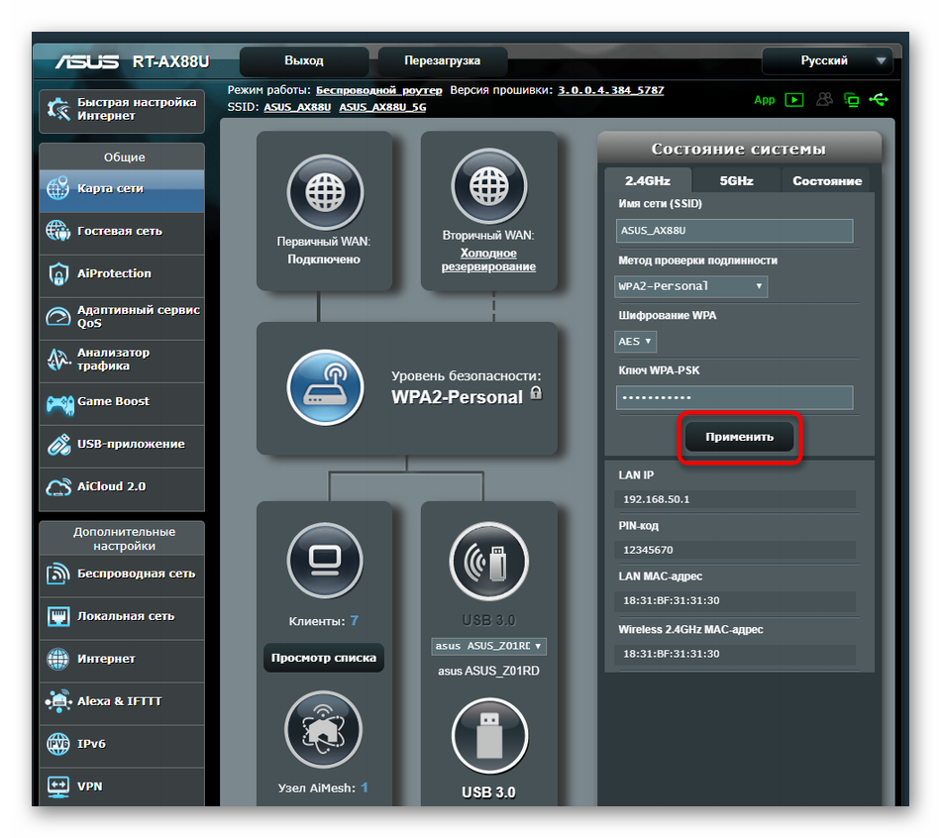Click the guest users status icon
The width and height of the screenshot is (941, 838).
point(824,99)
